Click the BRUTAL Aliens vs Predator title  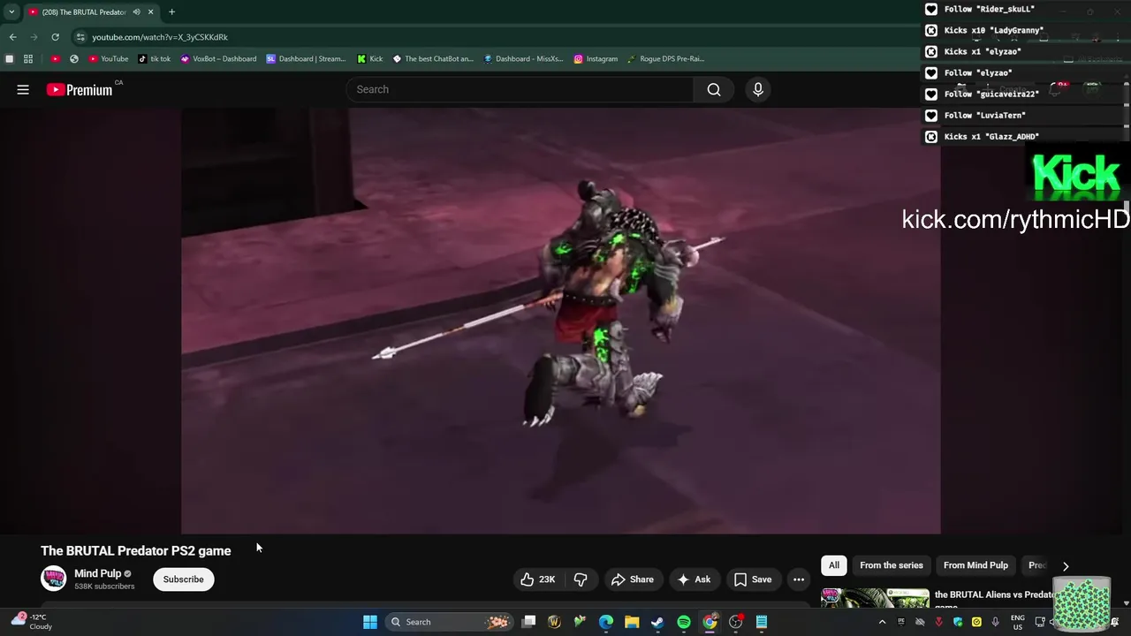point(995,597)
